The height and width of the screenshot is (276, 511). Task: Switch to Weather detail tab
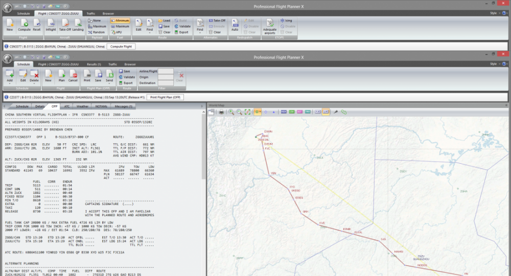coord(82,107)
